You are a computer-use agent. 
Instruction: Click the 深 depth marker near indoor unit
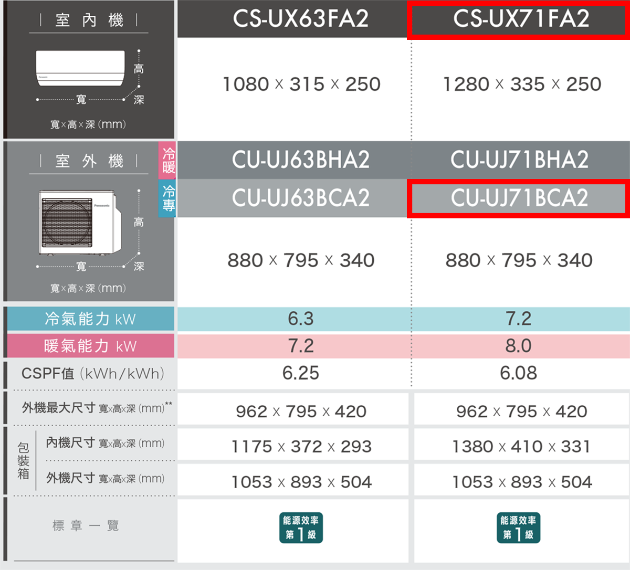click(x=139, y=99)
